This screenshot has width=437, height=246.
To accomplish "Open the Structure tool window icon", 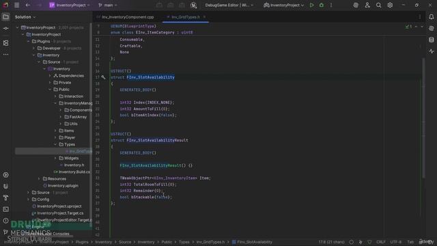I will 5,43.
